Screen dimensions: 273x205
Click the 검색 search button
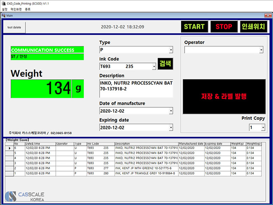pos(166,64)
